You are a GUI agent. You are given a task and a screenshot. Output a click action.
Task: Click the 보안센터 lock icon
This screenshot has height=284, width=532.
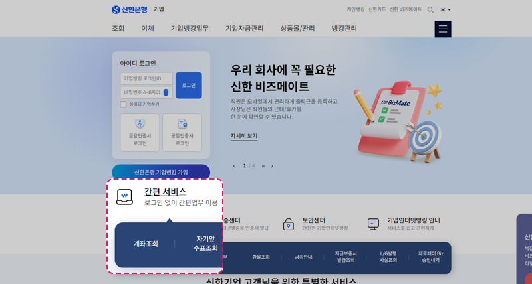tap(289, 224)
